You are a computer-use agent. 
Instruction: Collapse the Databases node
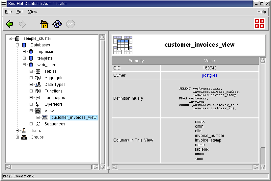click(x=17, y=45)
